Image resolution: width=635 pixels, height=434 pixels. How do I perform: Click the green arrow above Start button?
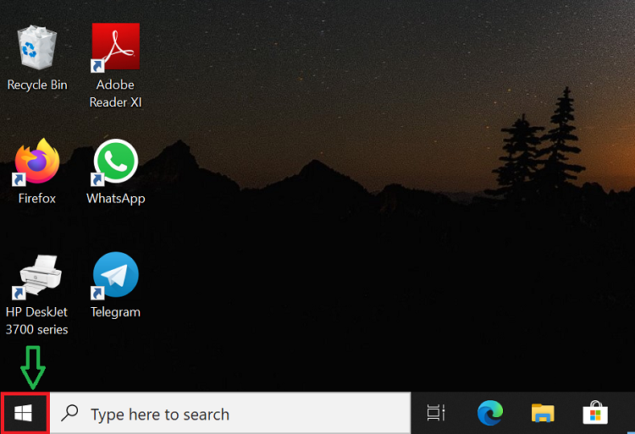coord(32,365)
